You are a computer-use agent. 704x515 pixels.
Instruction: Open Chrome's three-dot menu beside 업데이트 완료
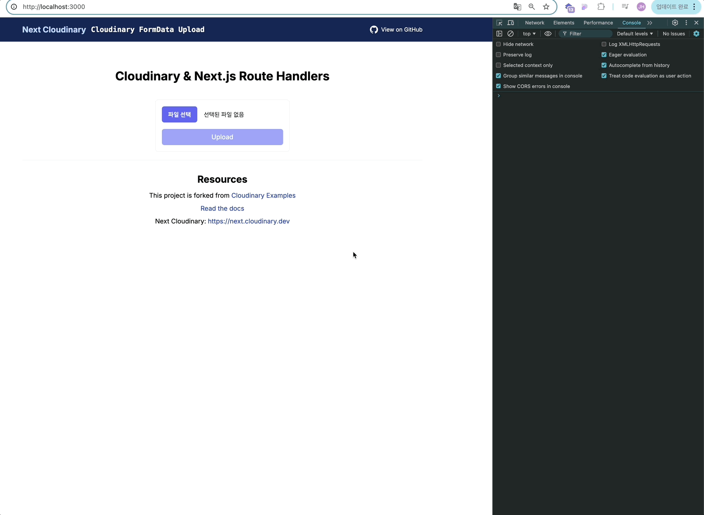coord(694,7)
